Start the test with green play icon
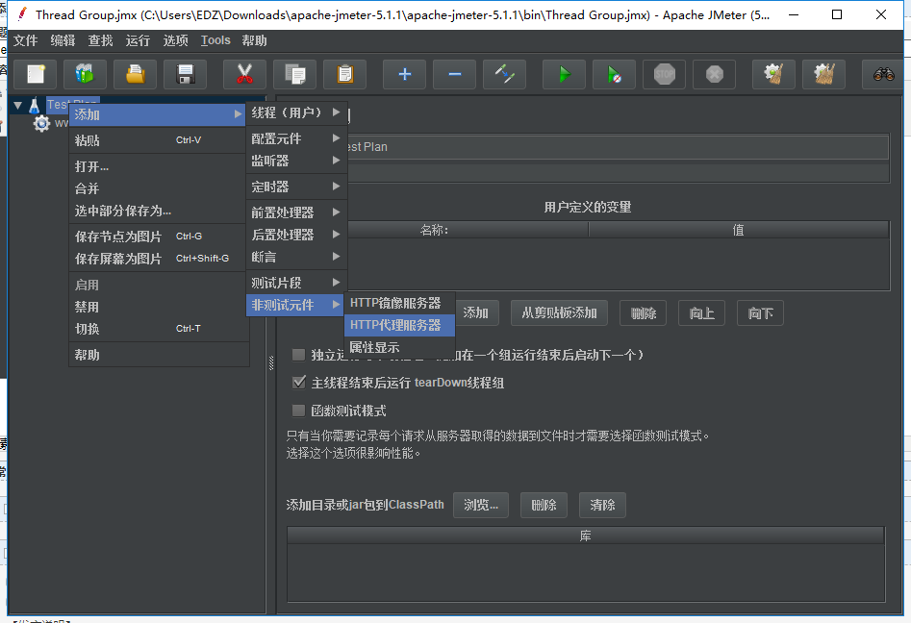Screen dimensions: 911x623 tap(564, 74)
